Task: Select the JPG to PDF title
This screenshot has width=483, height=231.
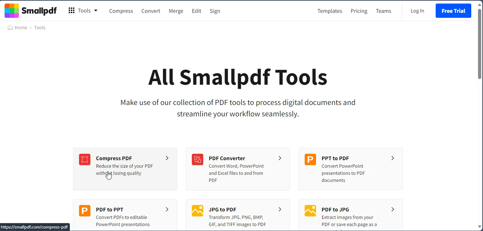Action: 222,210
